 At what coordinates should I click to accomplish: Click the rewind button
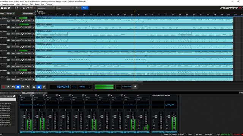(x=13, y=87)
